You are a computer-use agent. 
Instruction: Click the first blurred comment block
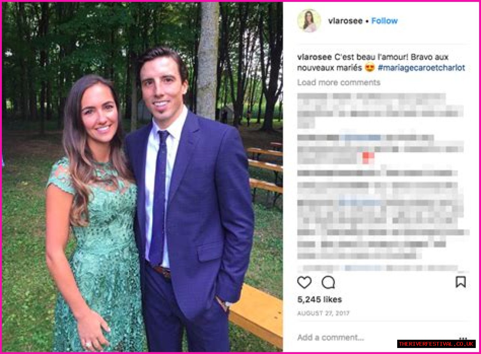[x=380, y=109]
